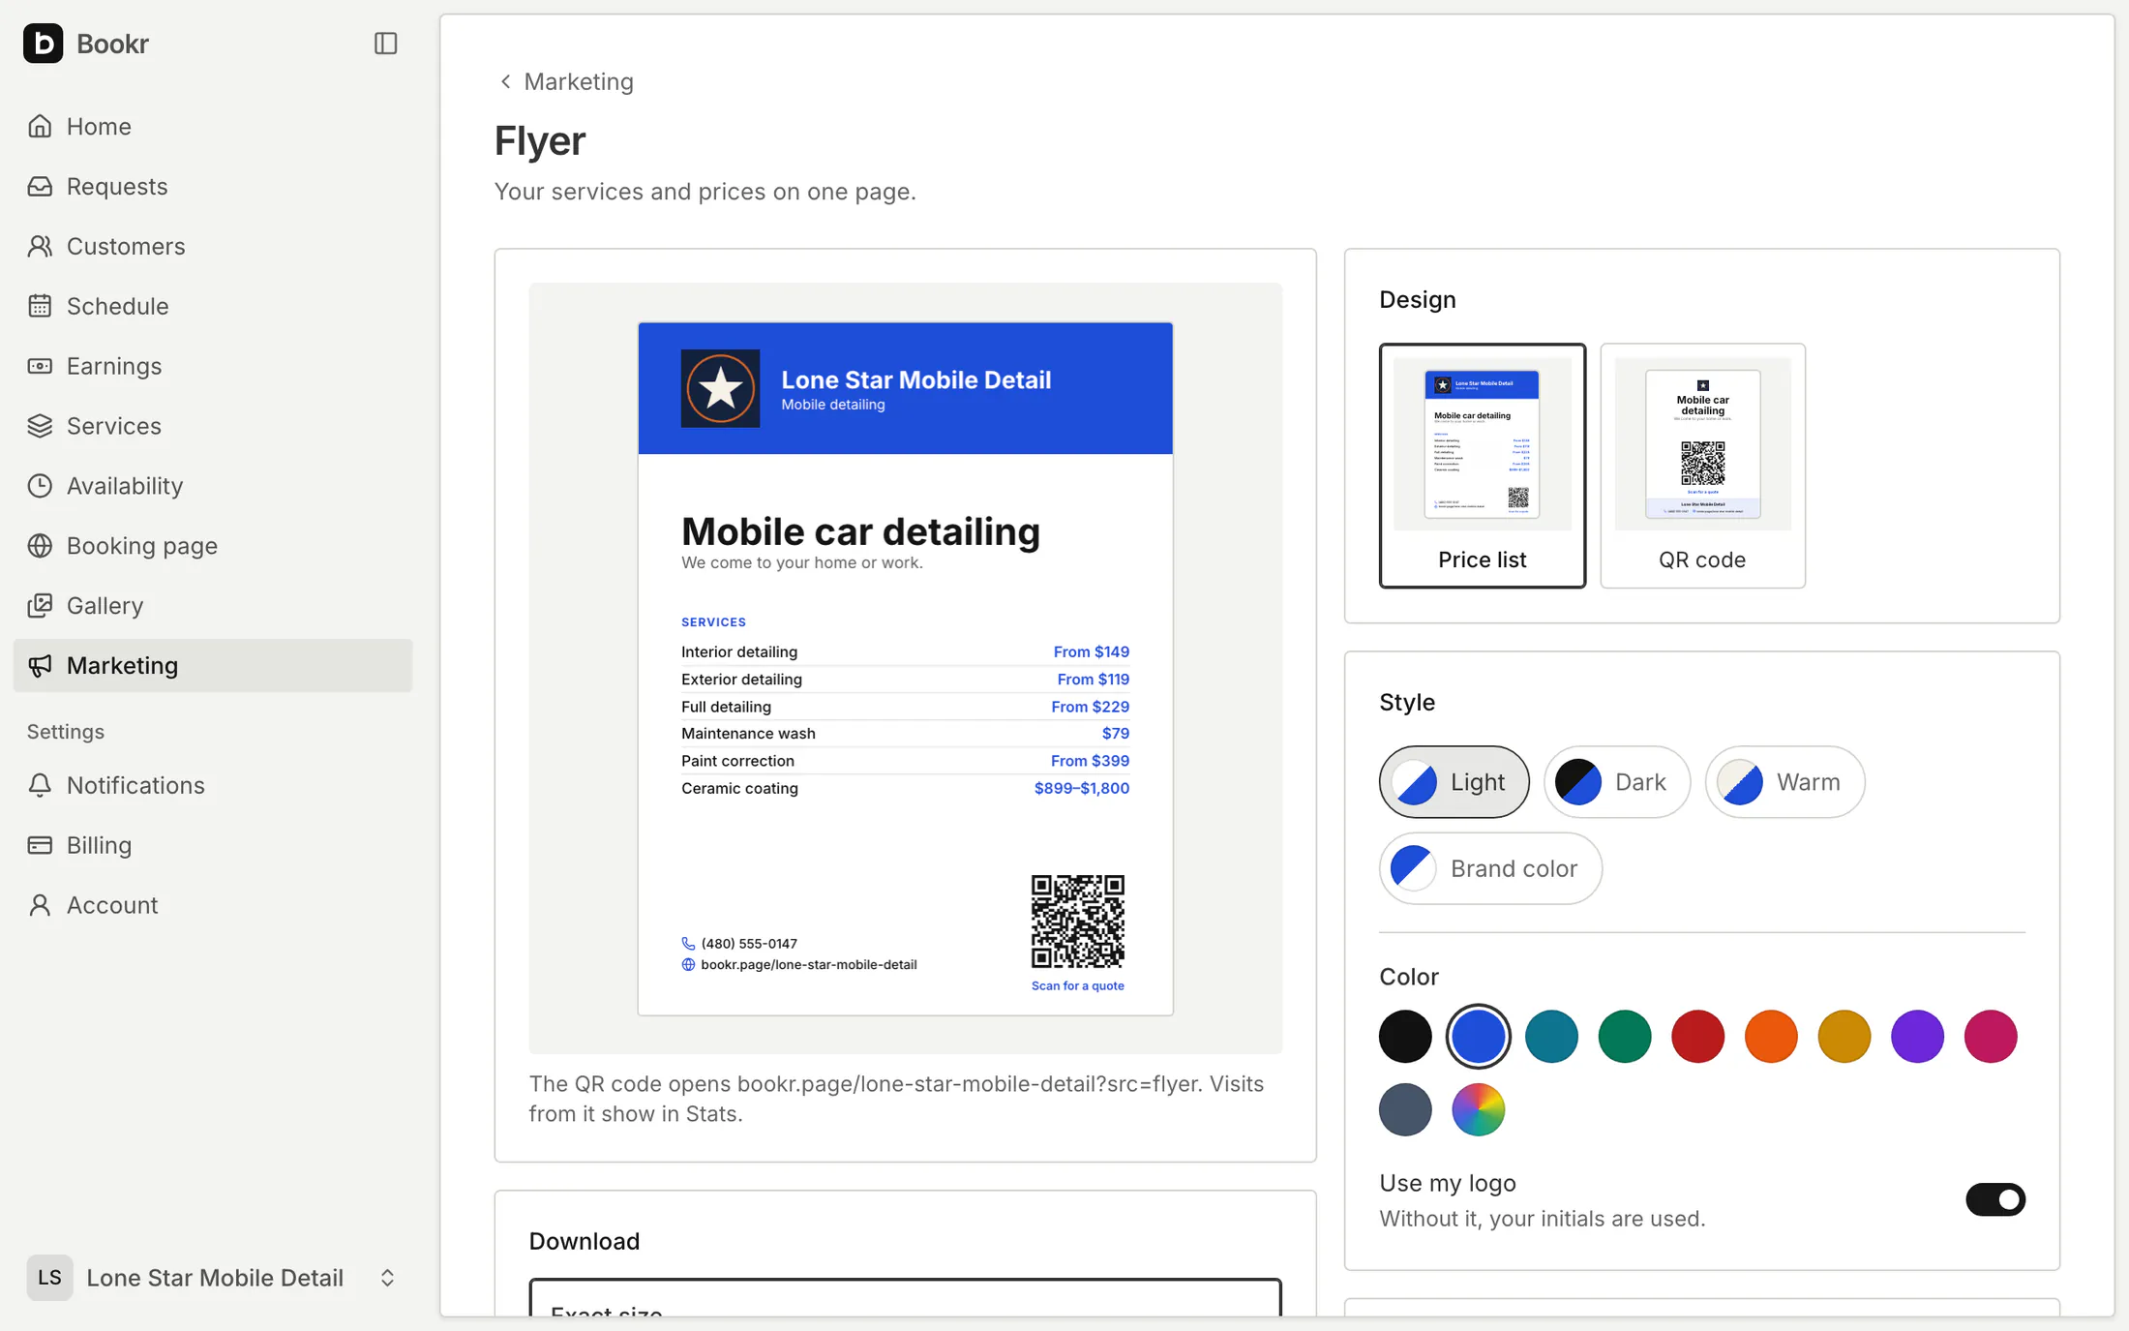This screenshot has width=2129, height=1331.
Task: Open Requests inbox icon
Action: point(40,186)
